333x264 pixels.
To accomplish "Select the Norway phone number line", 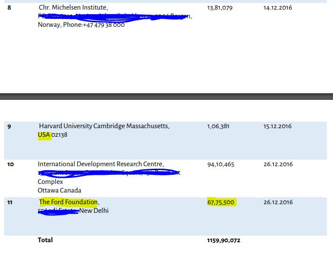I will [81, 25].
